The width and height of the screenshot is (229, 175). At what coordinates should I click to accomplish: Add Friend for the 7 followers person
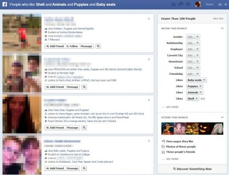click(55, 46)
